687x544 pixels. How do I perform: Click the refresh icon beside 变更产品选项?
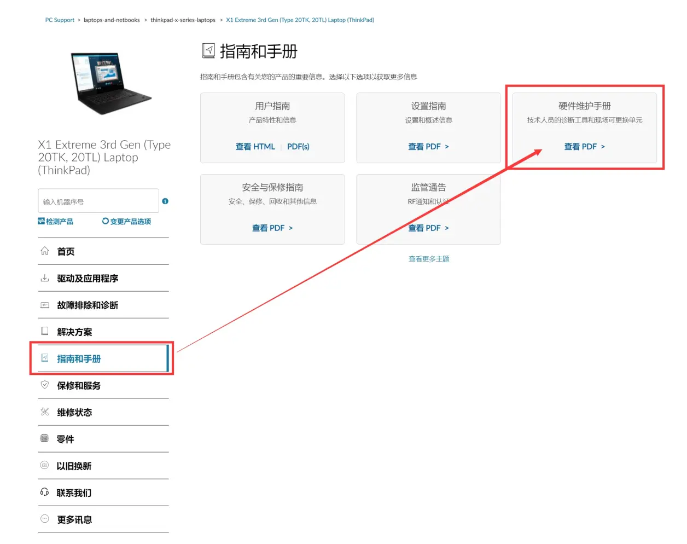(106, 221)
